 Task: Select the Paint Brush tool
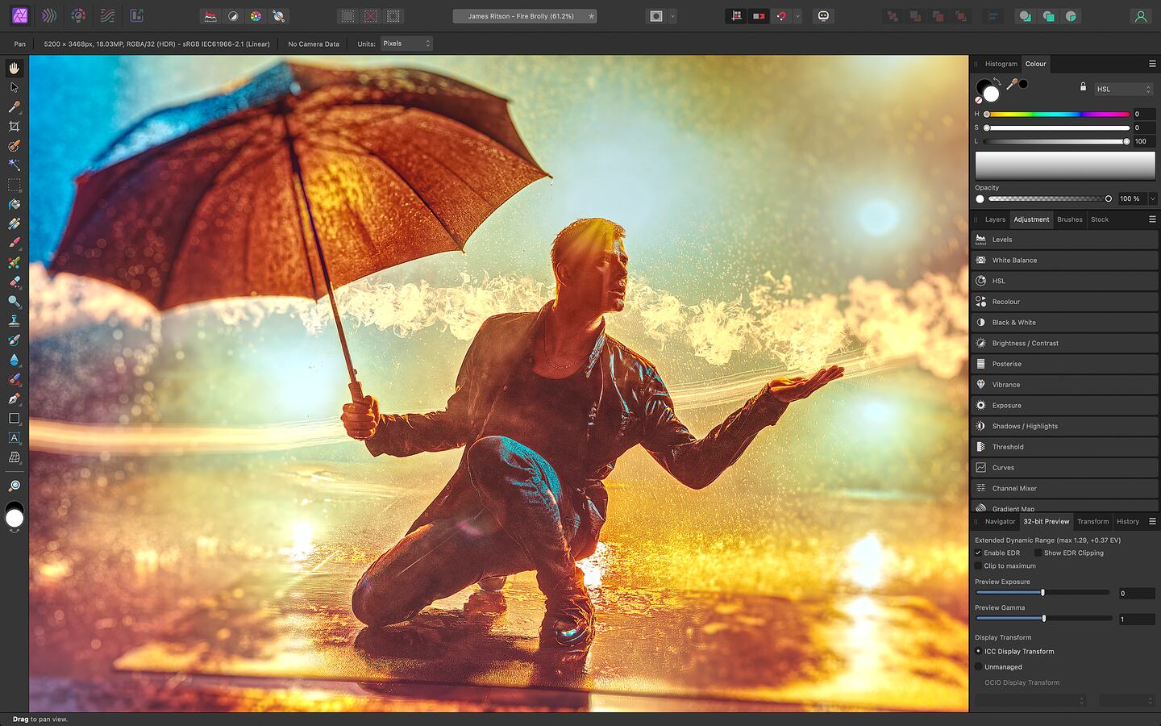14,243
